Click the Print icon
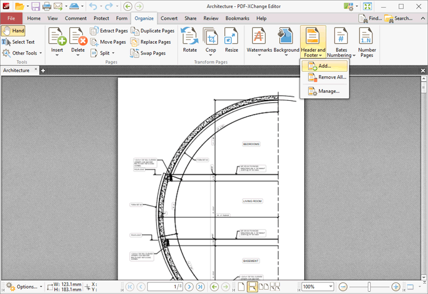 pos(47,6)
